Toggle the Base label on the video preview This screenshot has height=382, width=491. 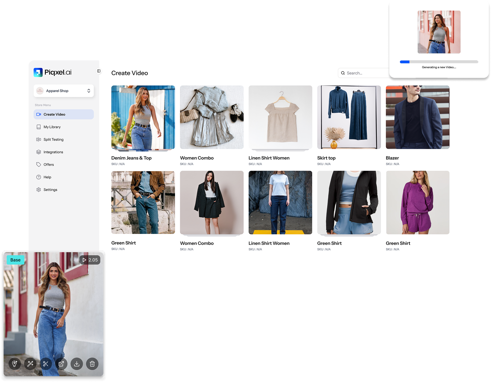15,260
